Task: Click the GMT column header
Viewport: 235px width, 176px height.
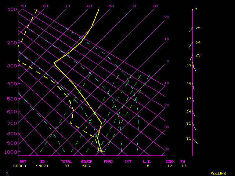Action: [23, 161]
